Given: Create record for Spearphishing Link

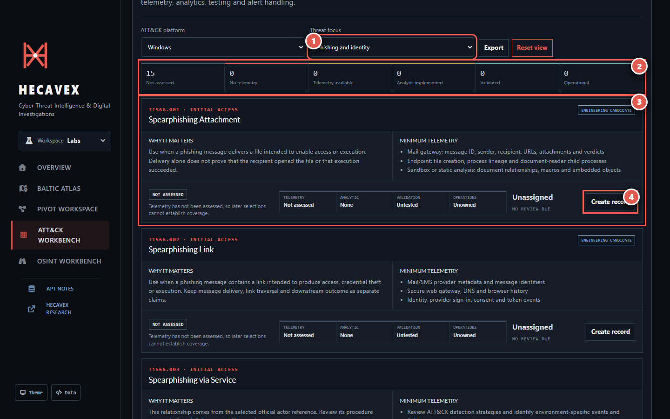Looking at the screenshot, I should pyautogui.click(x=610, y=331).
